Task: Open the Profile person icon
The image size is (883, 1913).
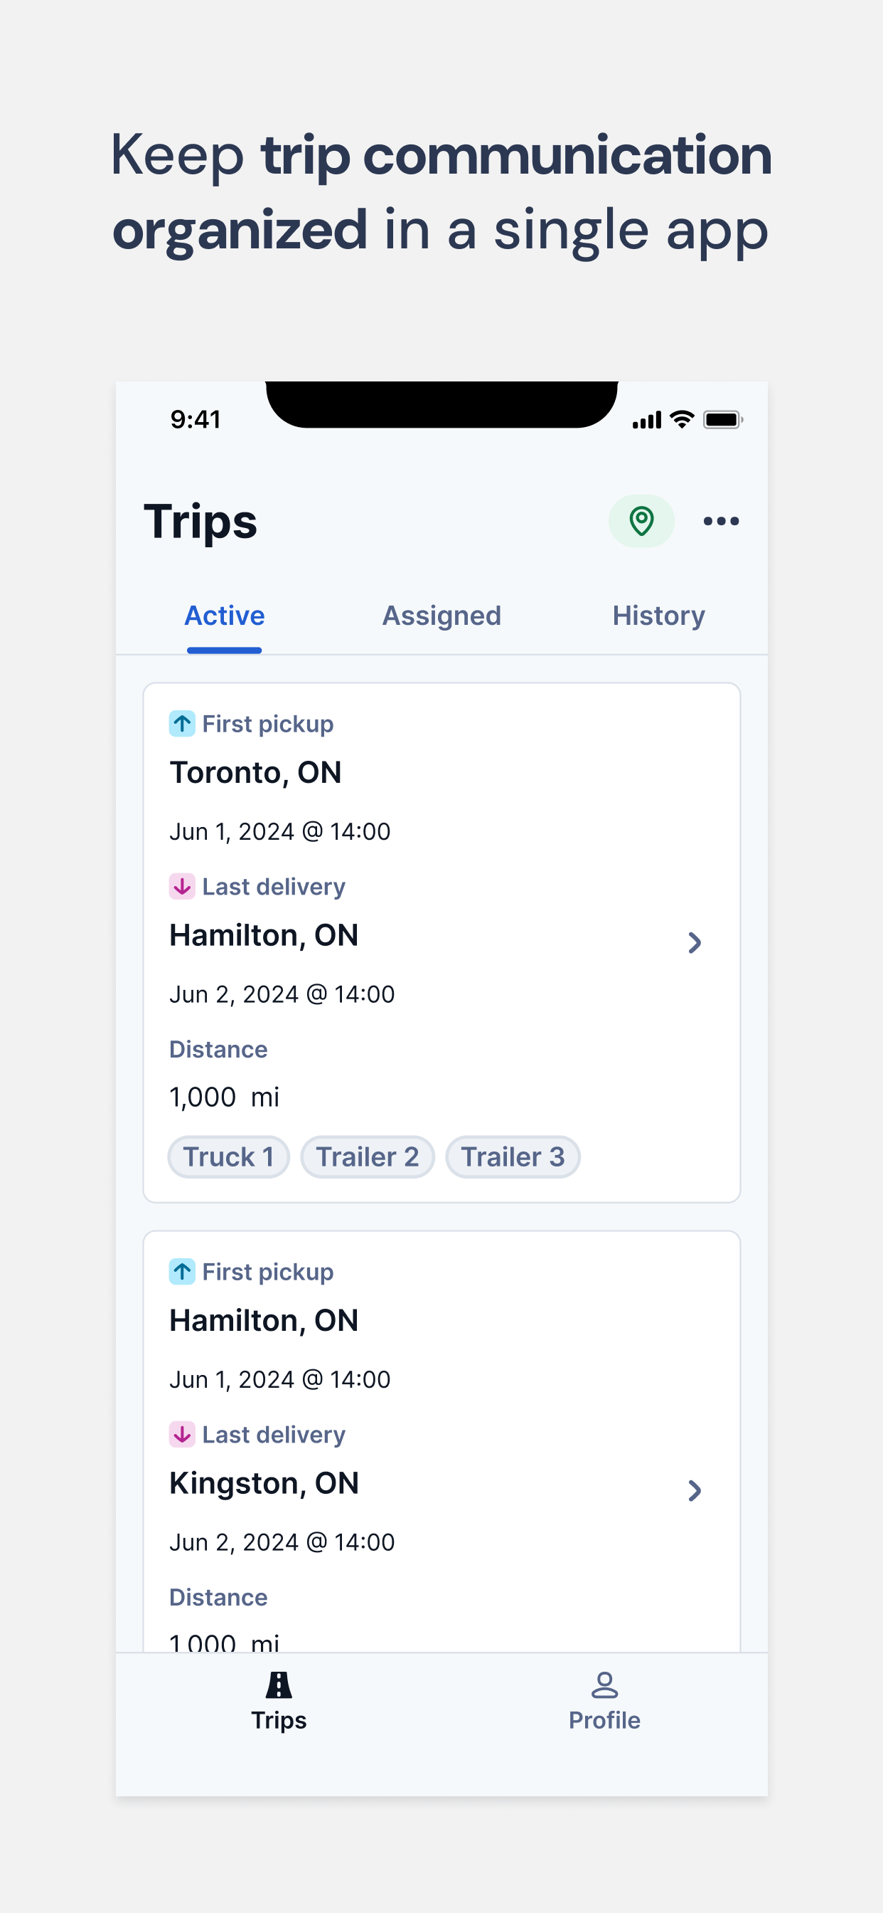Action: click(604, 1685)
